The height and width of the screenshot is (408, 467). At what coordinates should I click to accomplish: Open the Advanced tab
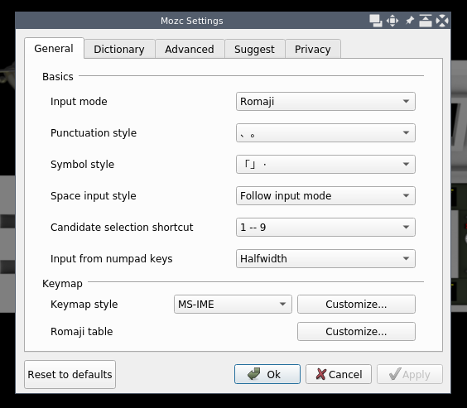(190, 49)
